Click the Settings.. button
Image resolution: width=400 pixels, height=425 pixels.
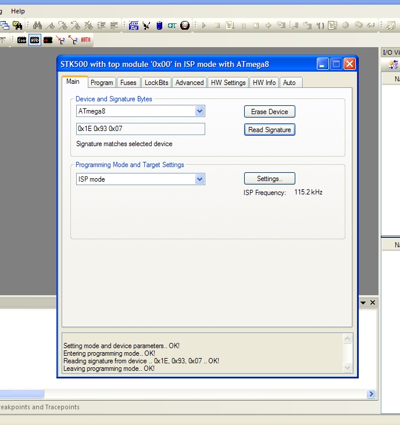pos(270,179)
